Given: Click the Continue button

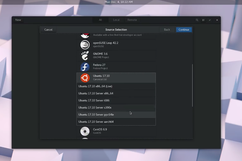Looking at the screenshot, I should point(184,30).
